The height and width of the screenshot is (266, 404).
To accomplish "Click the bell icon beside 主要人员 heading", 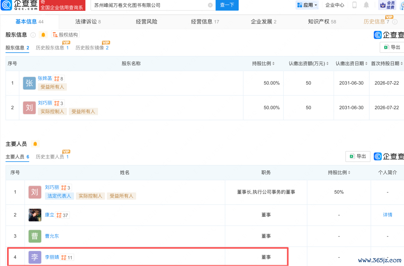I will (35, 144).
